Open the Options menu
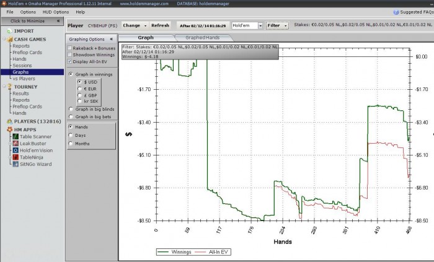 click(28, 12)
